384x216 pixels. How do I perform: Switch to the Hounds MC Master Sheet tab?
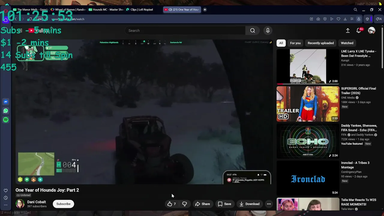click(x=106, y=10)
